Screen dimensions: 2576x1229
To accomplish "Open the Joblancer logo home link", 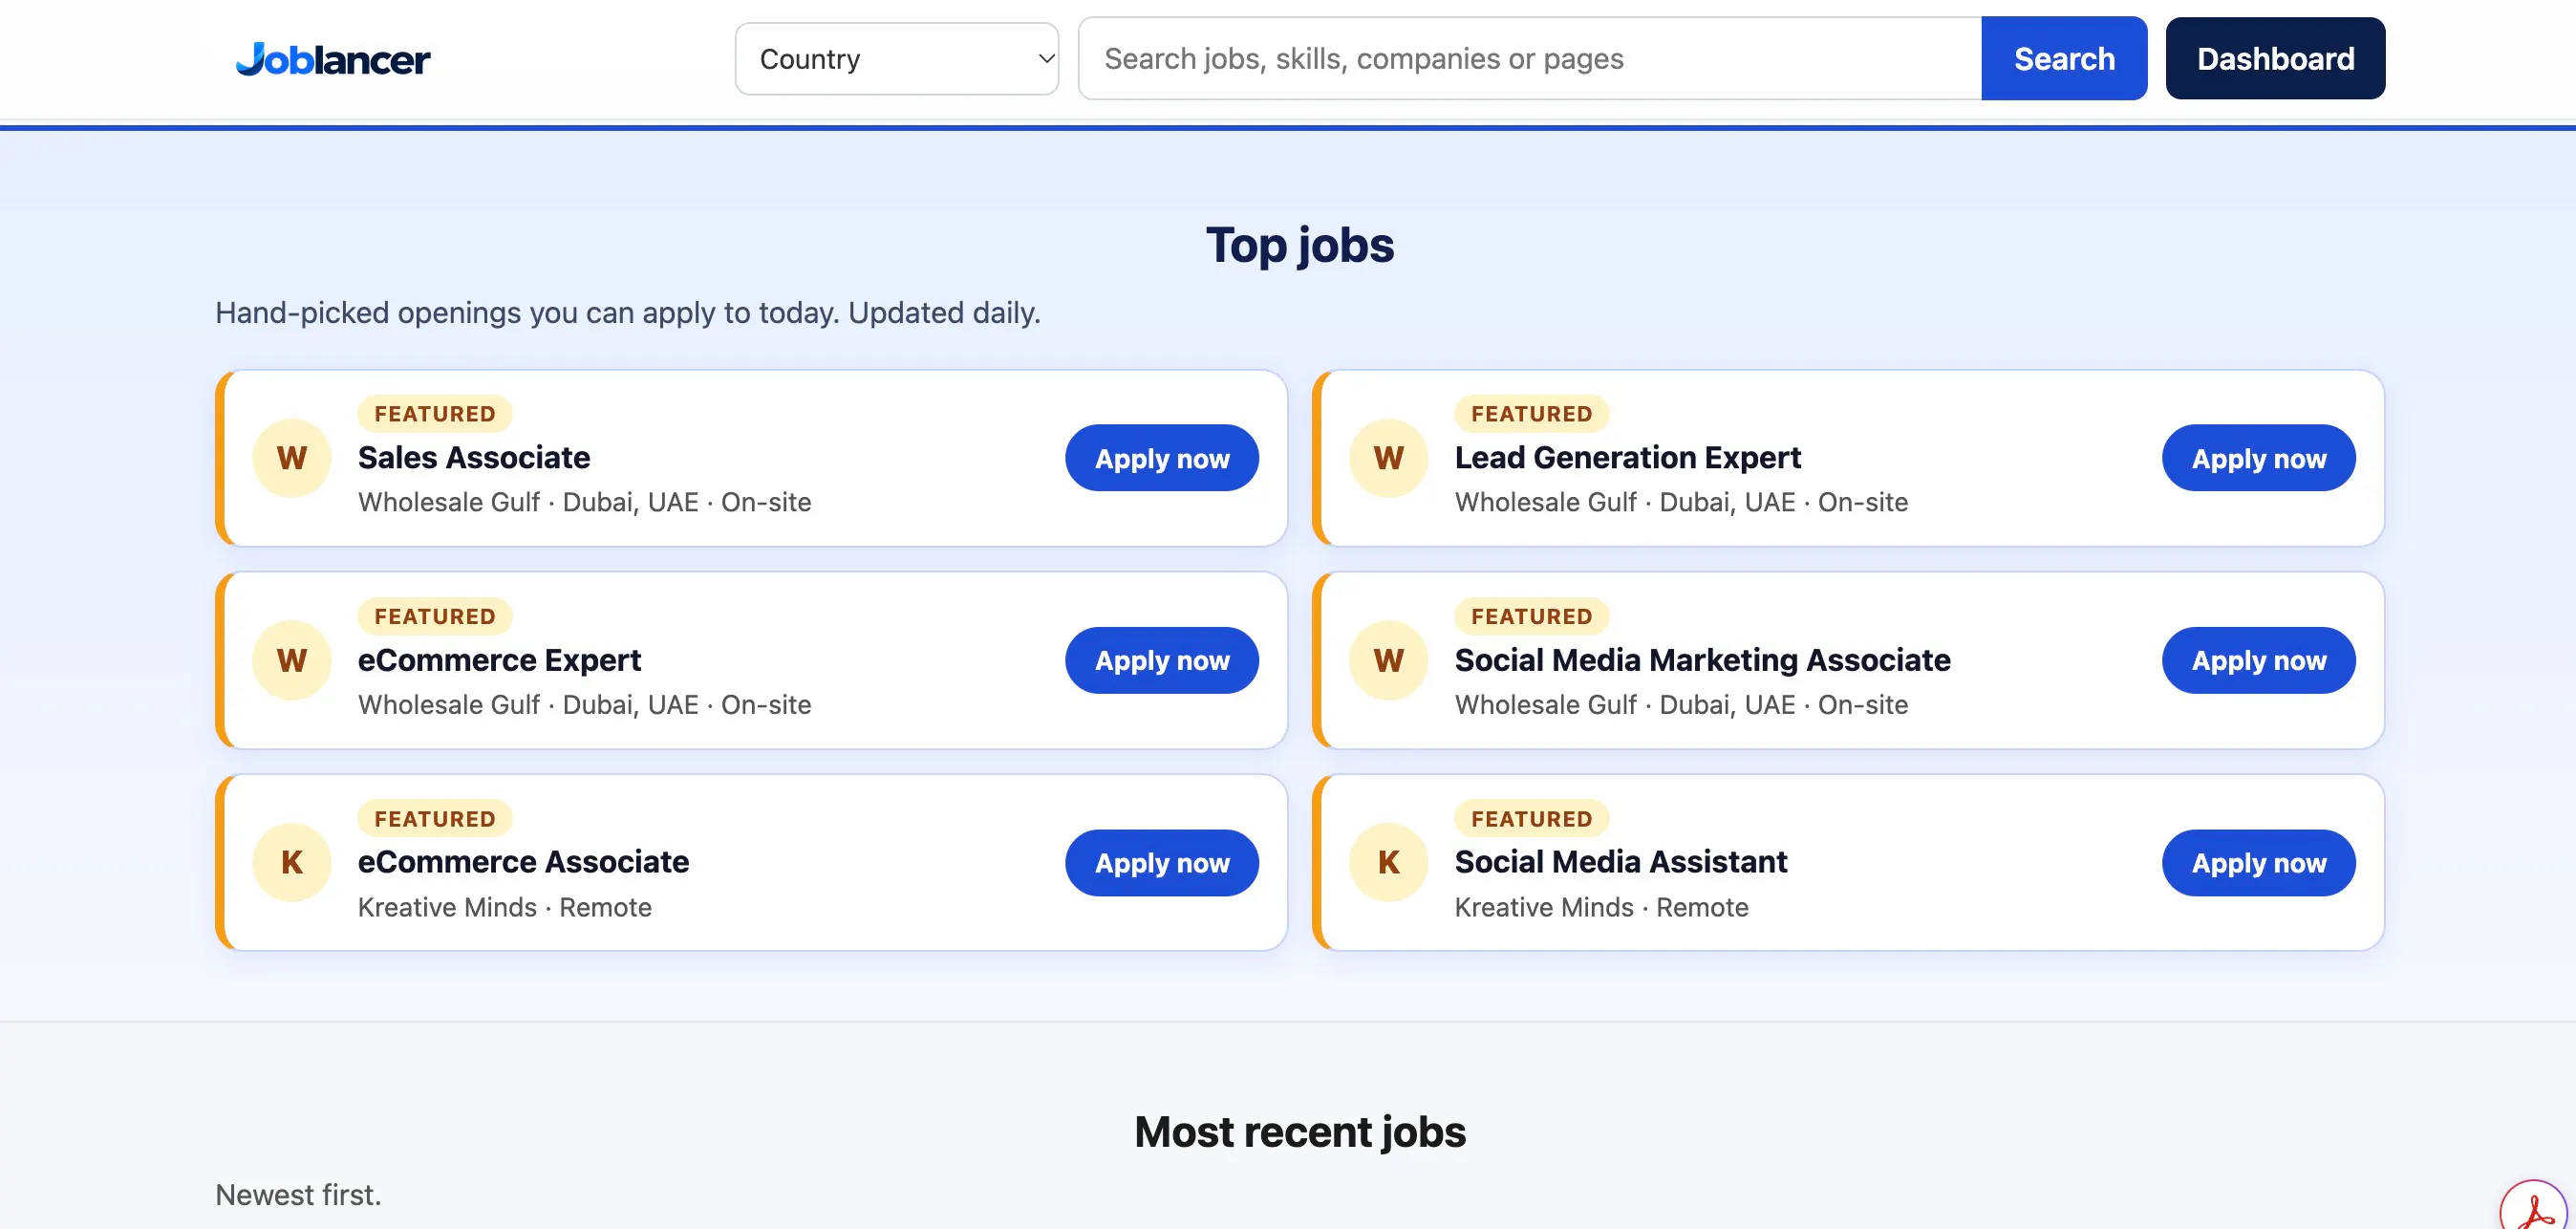I will pyautogui.click(x=333, y=59).
